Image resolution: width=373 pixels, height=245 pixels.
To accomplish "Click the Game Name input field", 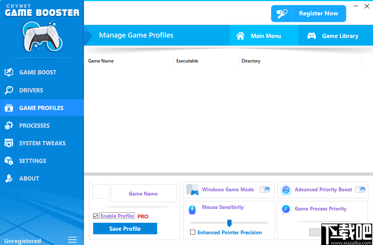I will coord(144,193).
